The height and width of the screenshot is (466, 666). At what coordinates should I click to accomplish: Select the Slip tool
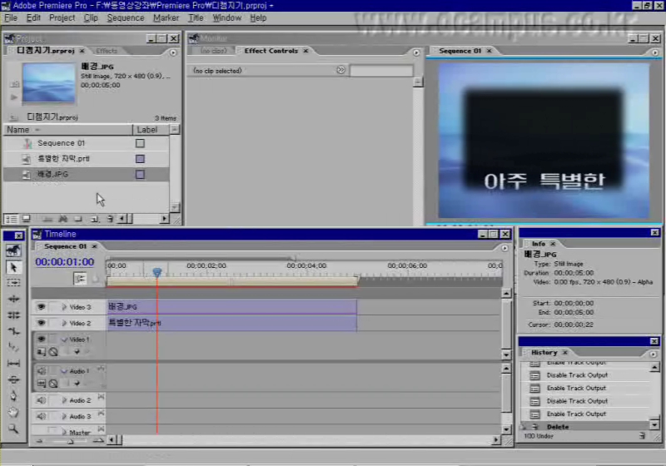click(13, 364)
